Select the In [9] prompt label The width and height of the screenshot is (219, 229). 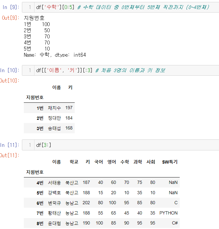[11, 7]
